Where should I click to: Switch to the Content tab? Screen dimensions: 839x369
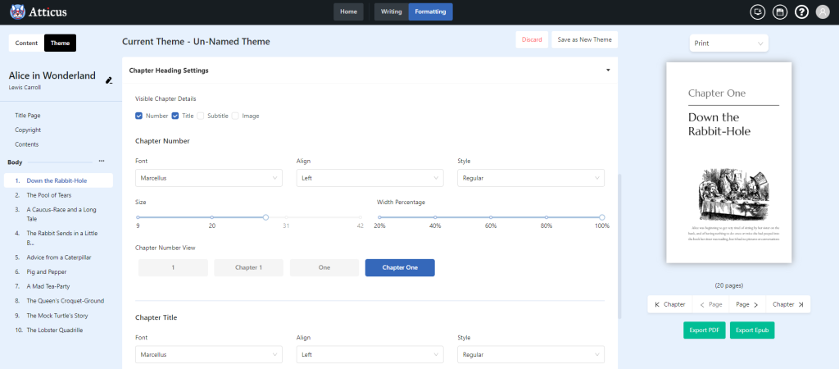click(x=26, y=43)
